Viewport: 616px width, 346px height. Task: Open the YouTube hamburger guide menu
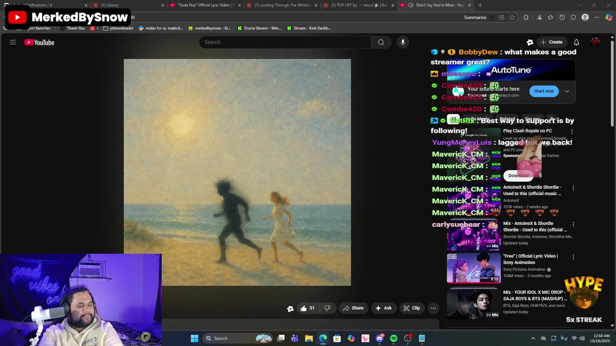tap(13, 42)
